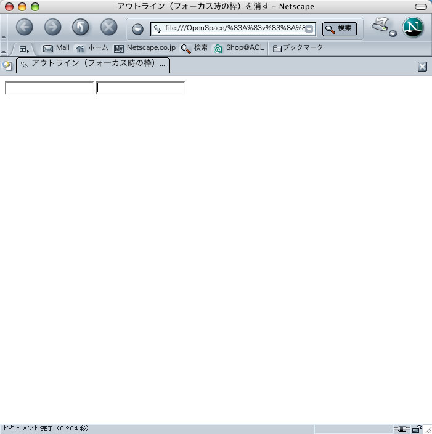The height and width of the screenshot is (434, 432).
Task: Select the アウトライン page tab
Action: 93,65
